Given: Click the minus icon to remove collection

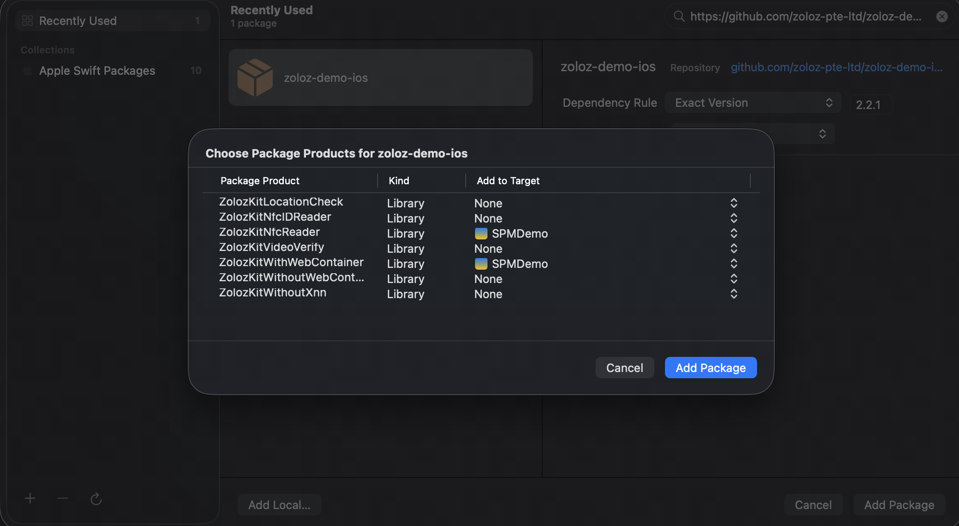Looking at the screenshot, I should (63, 498).
